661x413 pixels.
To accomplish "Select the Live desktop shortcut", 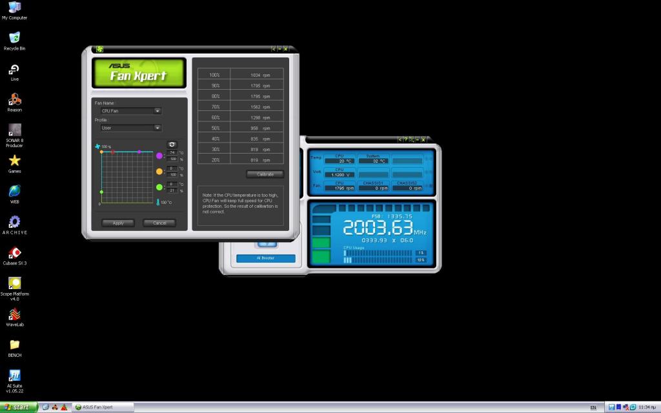I will pos(14,72).
